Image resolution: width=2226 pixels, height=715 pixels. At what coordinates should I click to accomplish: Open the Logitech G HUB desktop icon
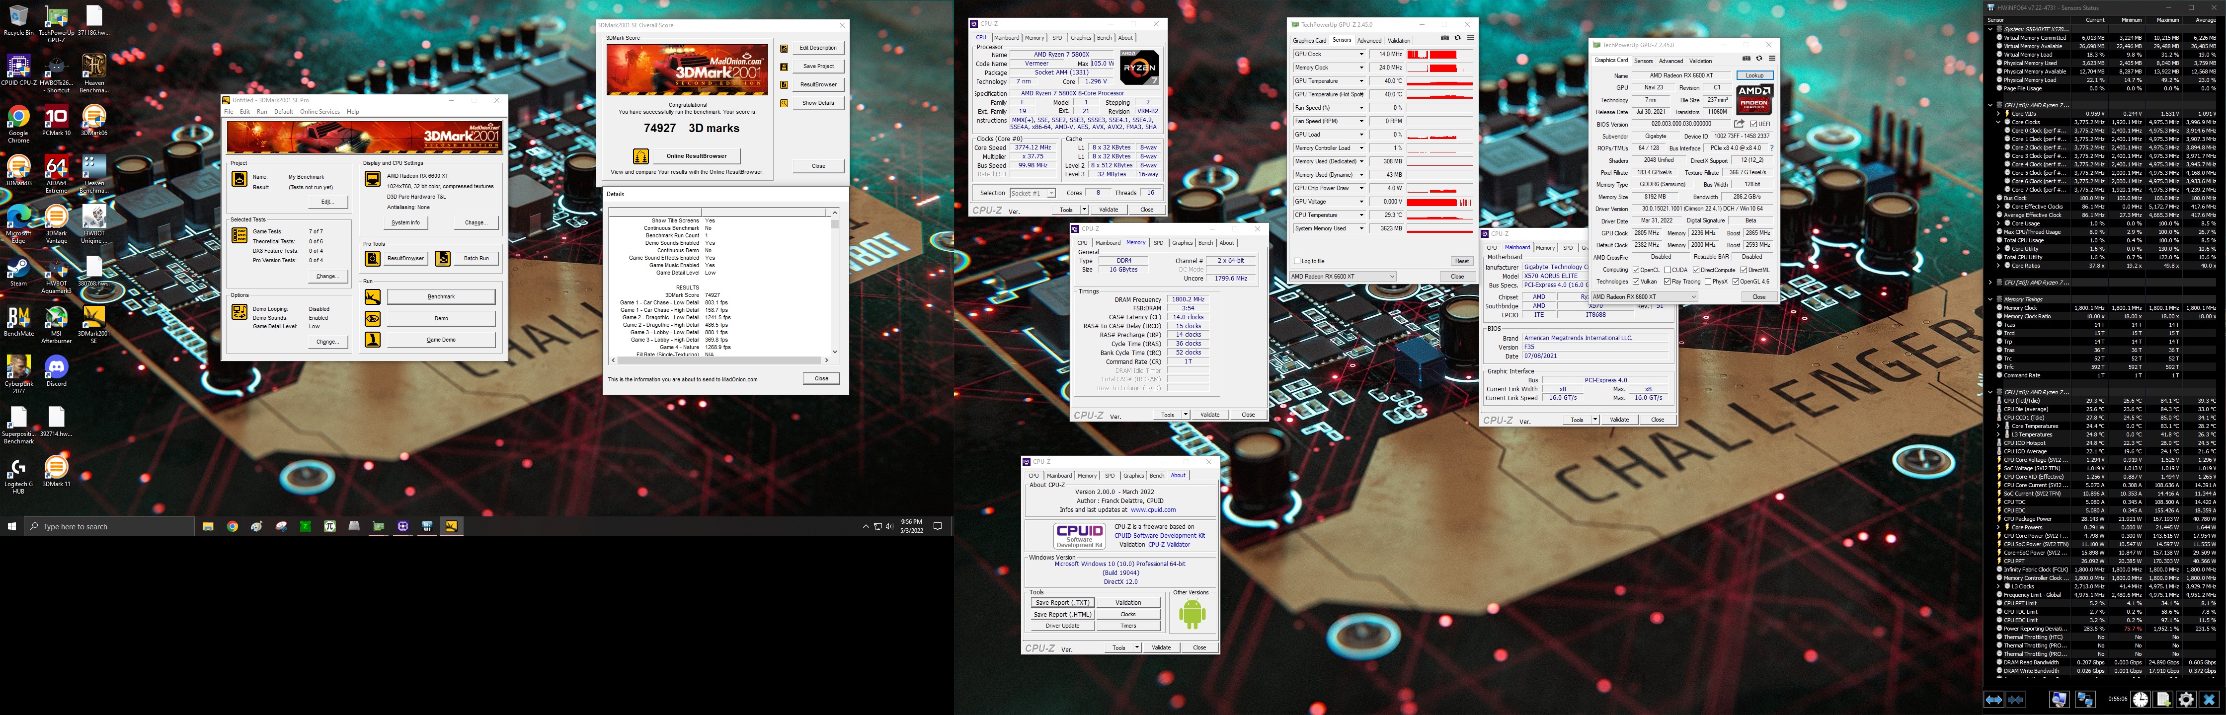pos(18,475)
